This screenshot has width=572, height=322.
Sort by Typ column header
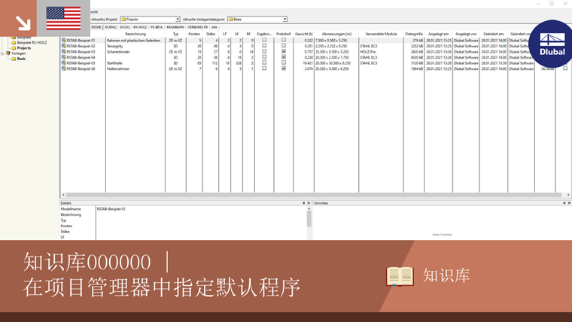[x=176, y=34]
